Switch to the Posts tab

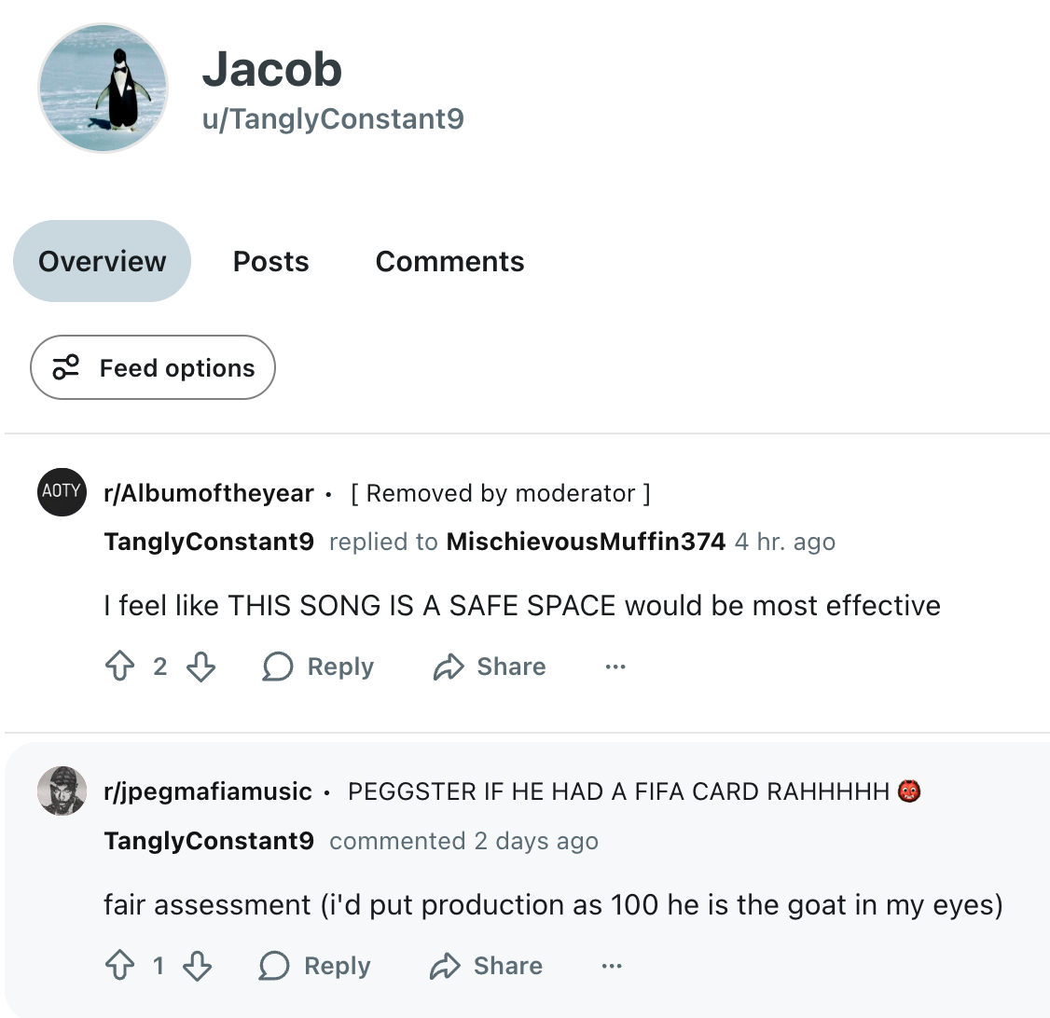[270, 261]
